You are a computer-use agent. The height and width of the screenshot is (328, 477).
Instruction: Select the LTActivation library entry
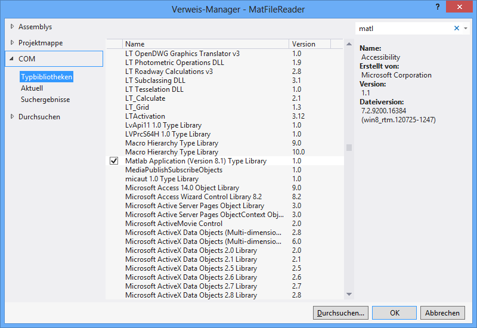click(x=145, y=116)
